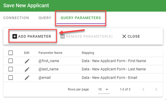This screenshot has height=100, width=166.
Task: Edit the @last_name parameter with pencil icon
Action: tap(27, 69)
